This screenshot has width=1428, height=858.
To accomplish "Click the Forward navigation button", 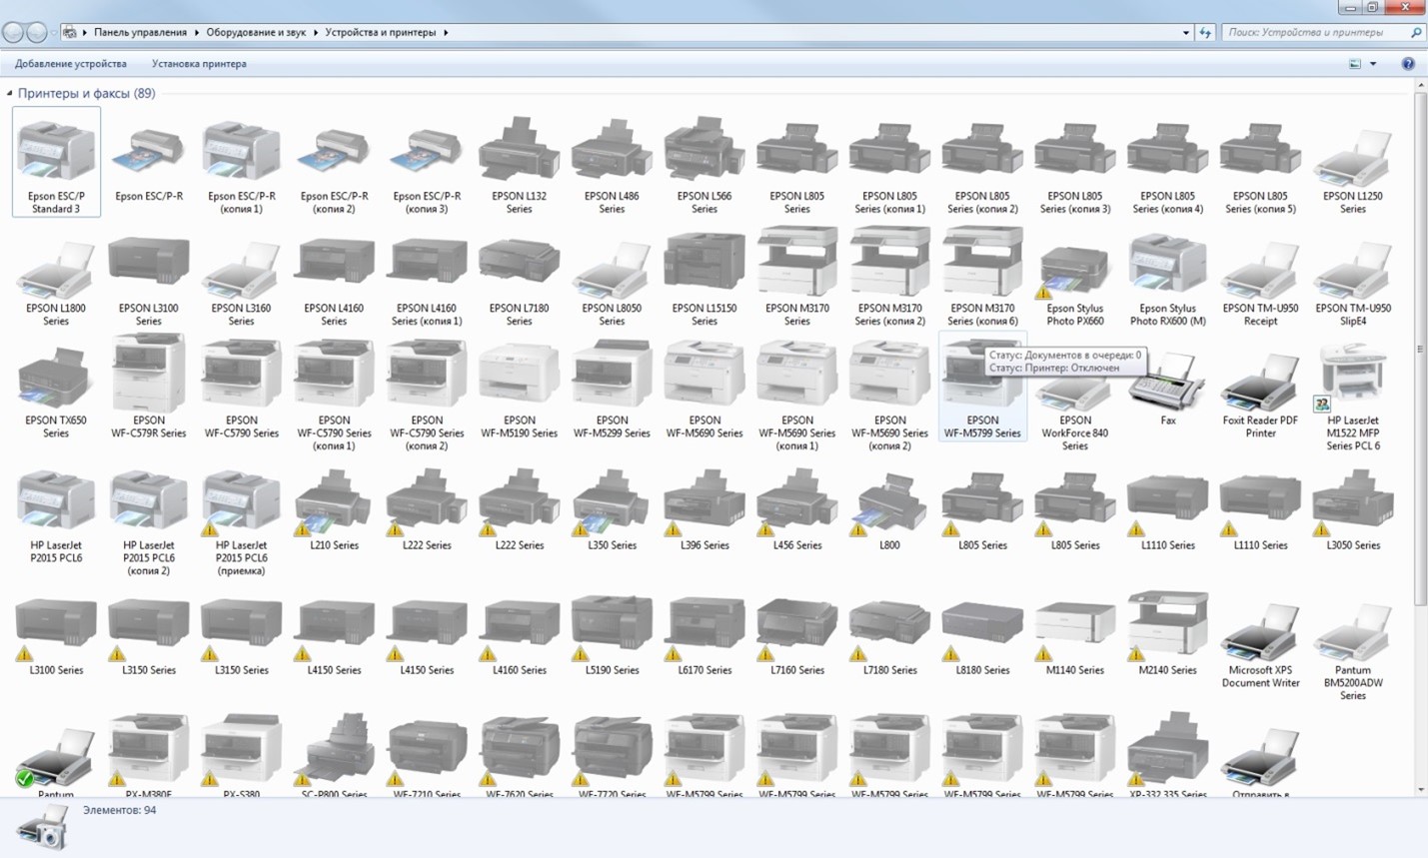I will pyautogui.click(x=37, y=33).
